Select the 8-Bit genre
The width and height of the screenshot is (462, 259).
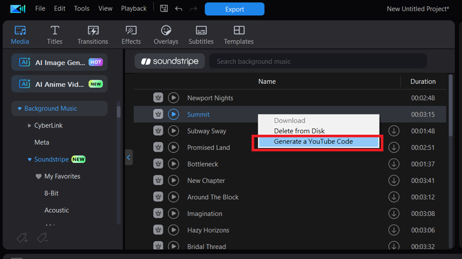click(52, 193)
